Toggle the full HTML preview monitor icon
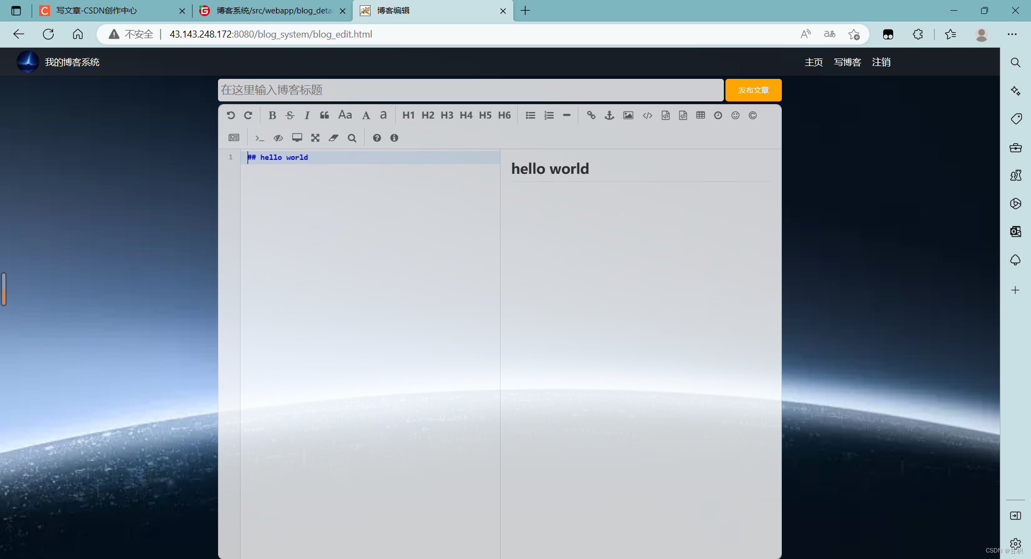The image size is (1031, 559). click(x=297, y=138)
